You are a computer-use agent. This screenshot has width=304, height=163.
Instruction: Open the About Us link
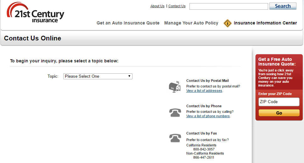pos(157,6)
